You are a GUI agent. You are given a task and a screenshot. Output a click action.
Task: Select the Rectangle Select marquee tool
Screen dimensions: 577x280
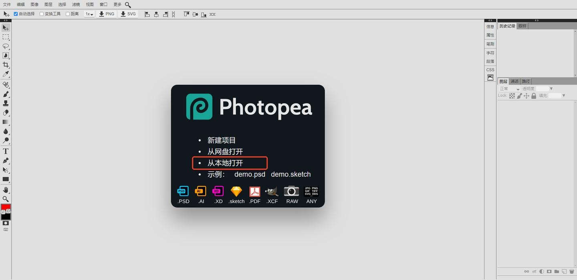(6, 37)
